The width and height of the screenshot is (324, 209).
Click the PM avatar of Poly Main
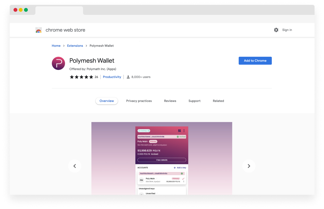click(x=141, y=180)
